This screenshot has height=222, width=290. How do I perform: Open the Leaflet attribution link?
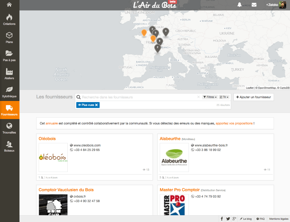pos(250,88)
